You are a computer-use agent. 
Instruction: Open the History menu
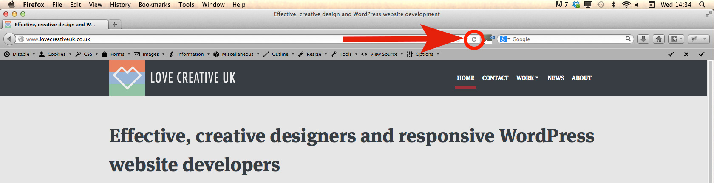pos(120,5)
